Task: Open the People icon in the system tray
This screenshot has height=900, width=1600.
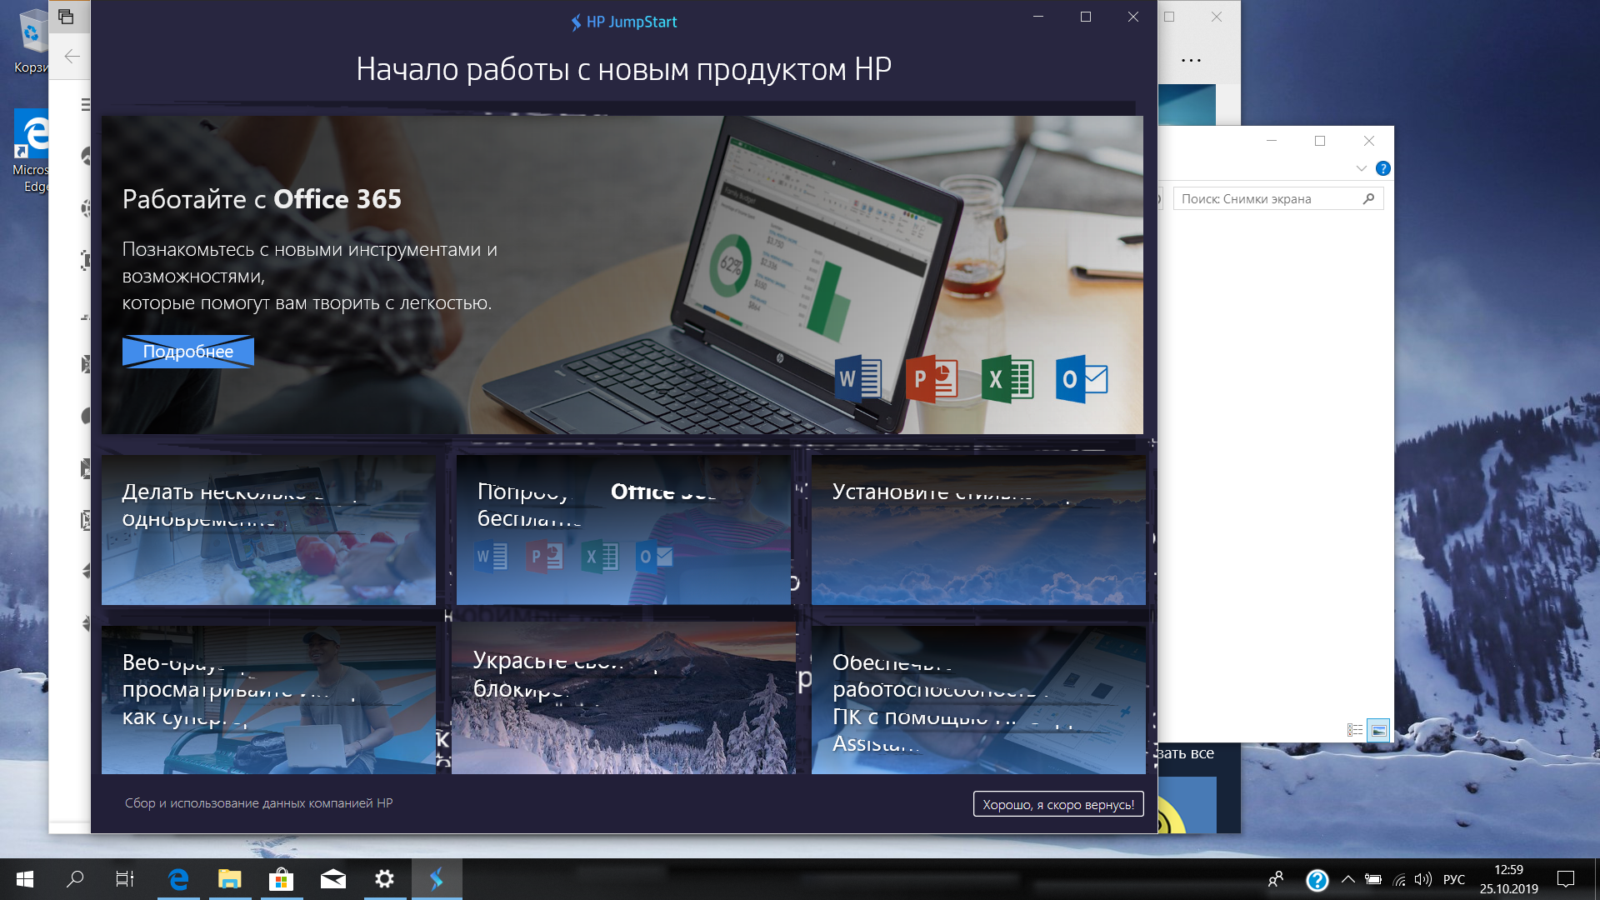Action: 1276,879
